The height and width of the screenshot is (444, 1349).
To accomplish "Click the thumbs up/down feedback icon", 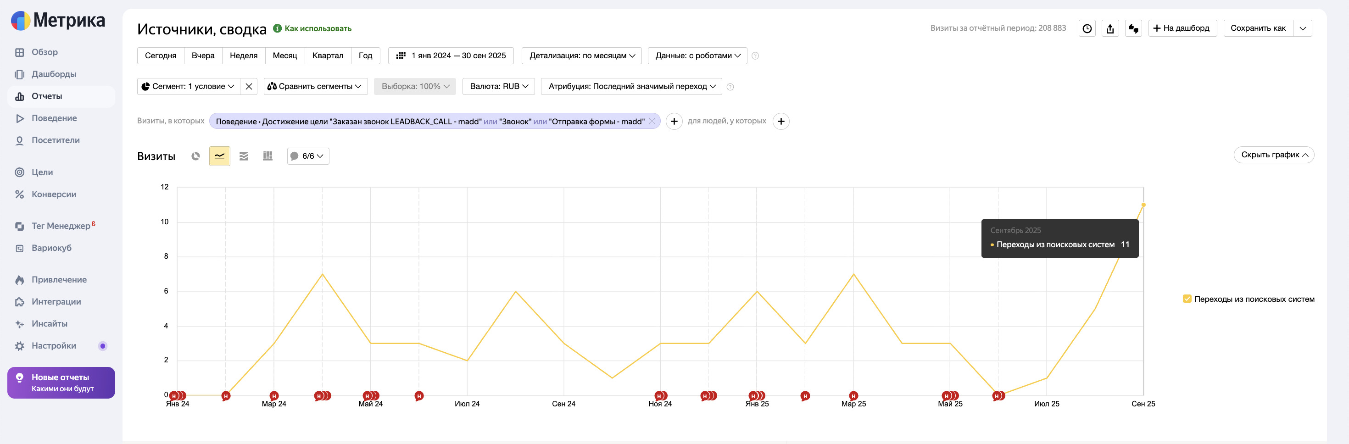I will tap(1133, 28).
